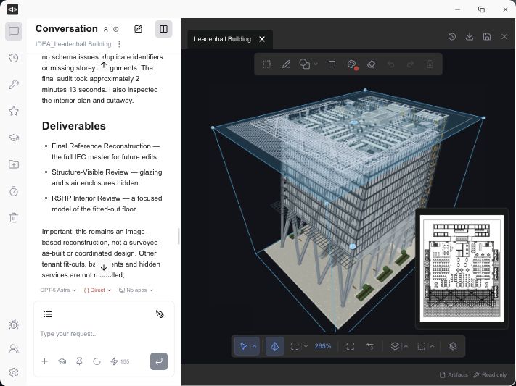This screenshot has height=386, width=516.
Task: Select the text annotation tool
Action: 332,64
